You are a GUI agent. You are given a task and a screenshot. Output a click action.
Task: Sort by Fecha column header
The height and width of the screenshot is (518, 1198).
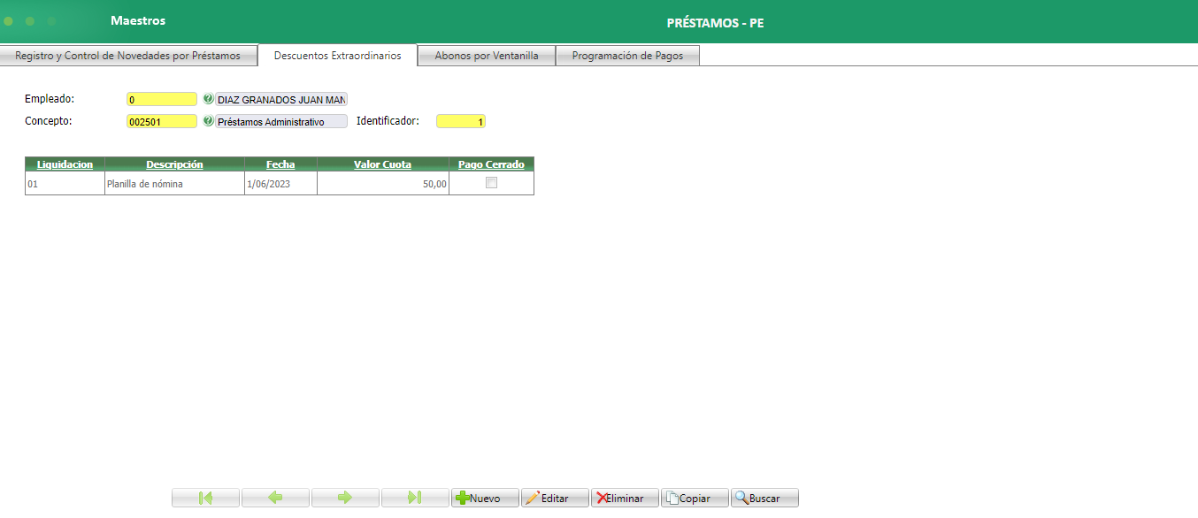coord(280,164)
